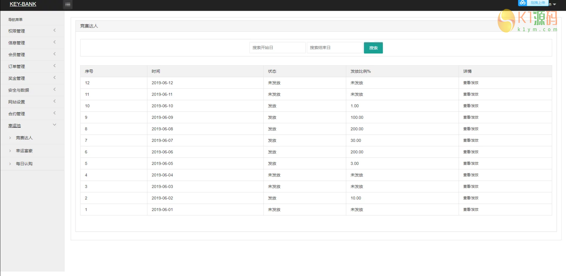This screenshot has height=276, width=566.
Task: Select the 竞赛达人 submenu item
Action: coord(24,138)
